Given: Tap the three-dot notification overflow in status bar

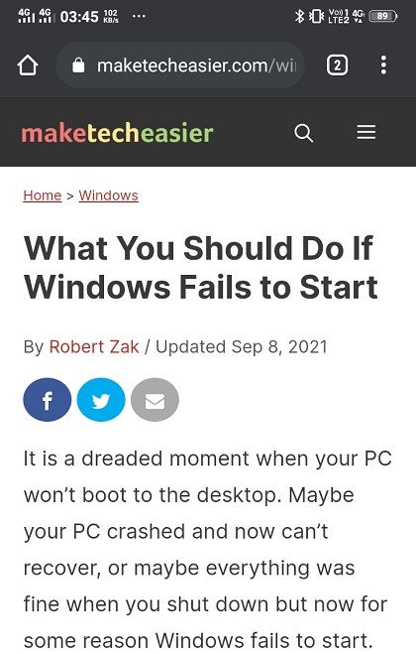Looking at the screenshot, I should 139,16.
